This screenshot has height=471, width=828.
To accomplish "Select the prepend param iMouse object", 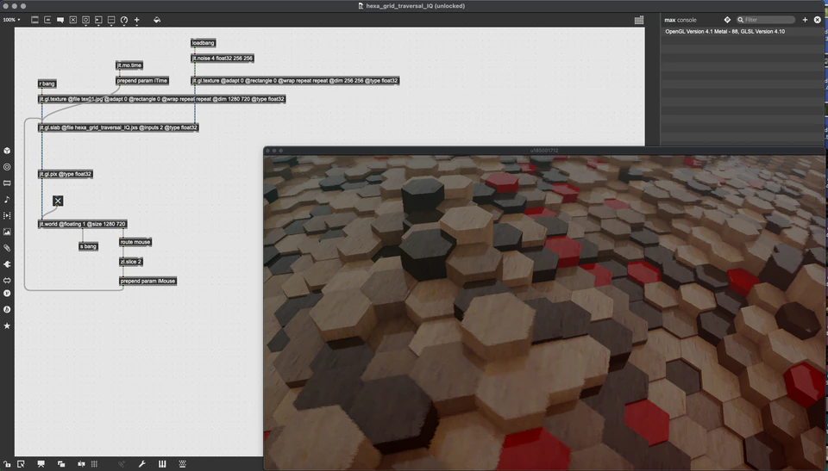I will point(147,281).
